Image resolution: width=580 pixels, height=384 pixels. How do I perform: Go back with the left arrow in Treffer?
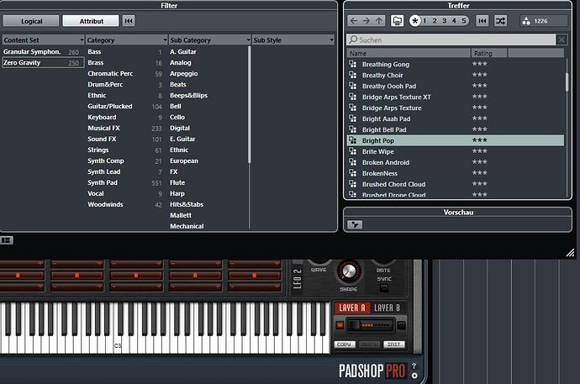(354, 21)
